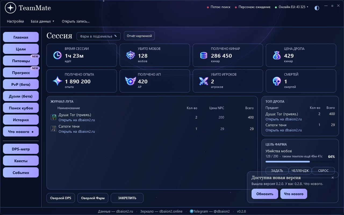Screen dimensions: 344x215
Task: Toggle the light/dark theme icon
Action: pyautogui.click(x=317, y=8)
